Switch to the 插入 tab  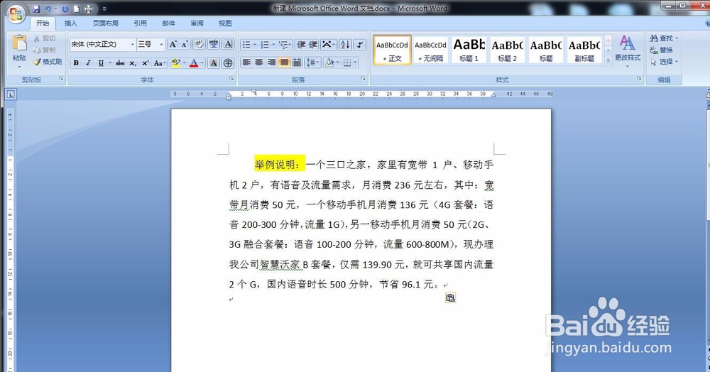point(70,23)
